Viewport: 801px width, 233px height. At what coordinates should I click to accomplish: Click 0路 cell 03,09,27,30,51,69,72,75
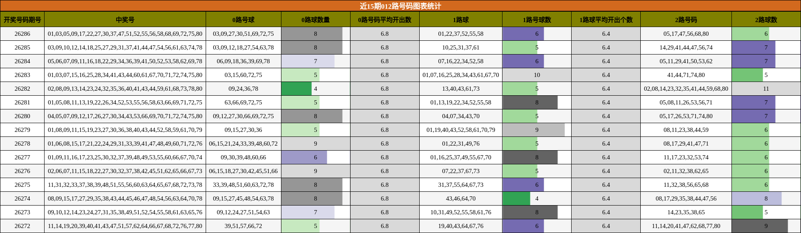(x=243, y=34)
